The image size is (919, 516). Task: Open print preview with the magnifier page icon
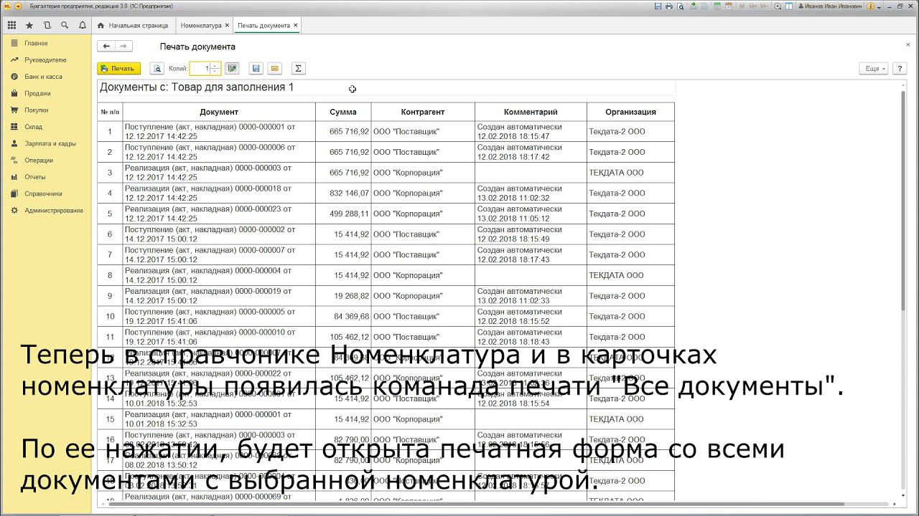click(157, 69)
